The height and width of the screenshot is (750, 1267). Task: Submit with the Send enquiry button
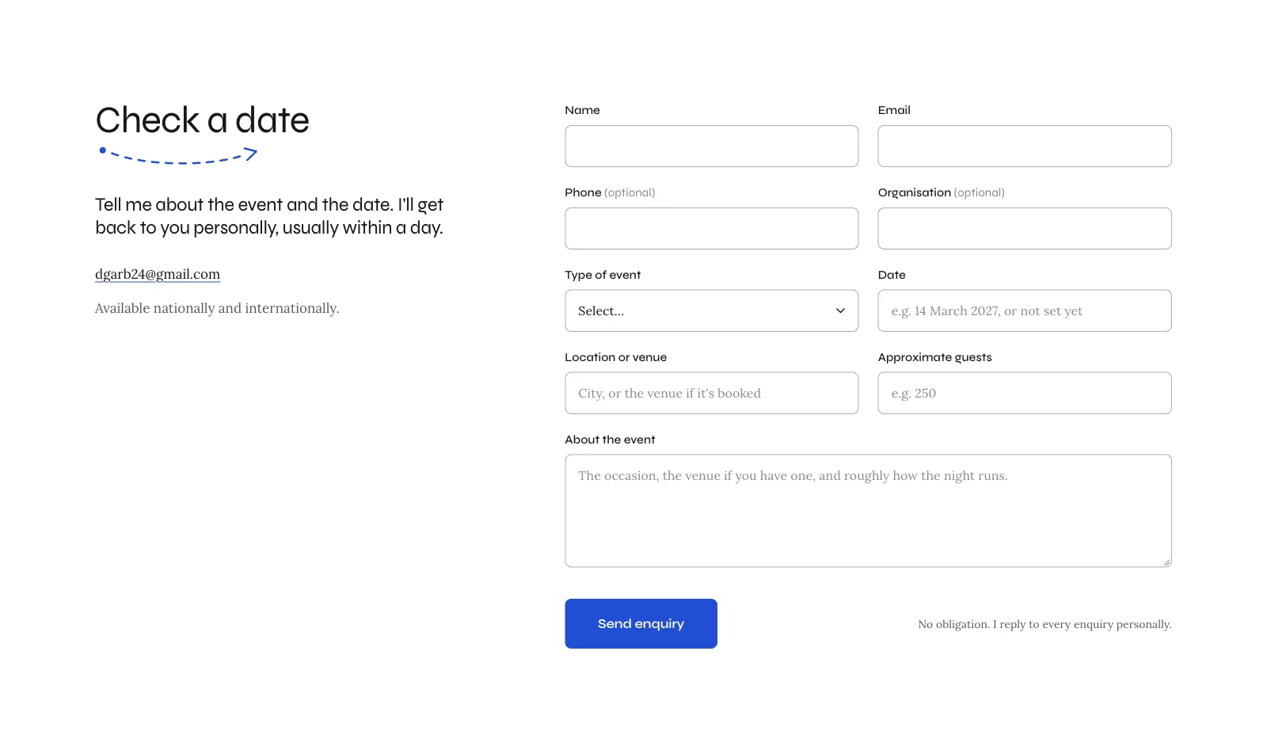(x=641, y=623)
